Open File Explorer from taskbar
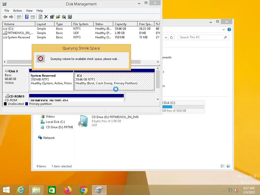 tap(36, 190)
